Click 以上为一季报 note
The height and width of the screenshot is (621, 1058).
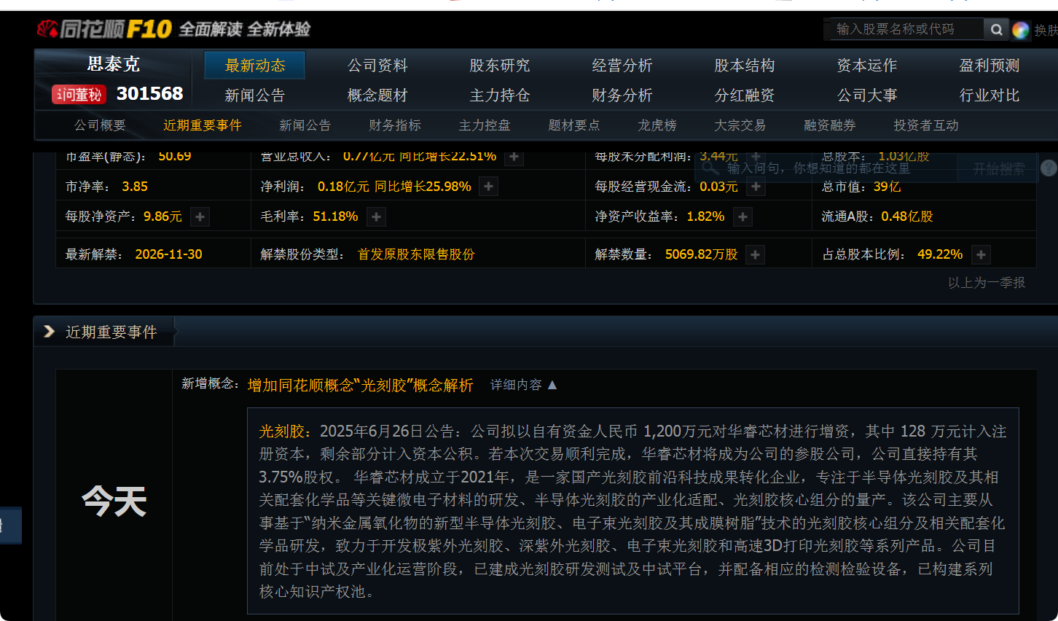(x=987, y=283)
